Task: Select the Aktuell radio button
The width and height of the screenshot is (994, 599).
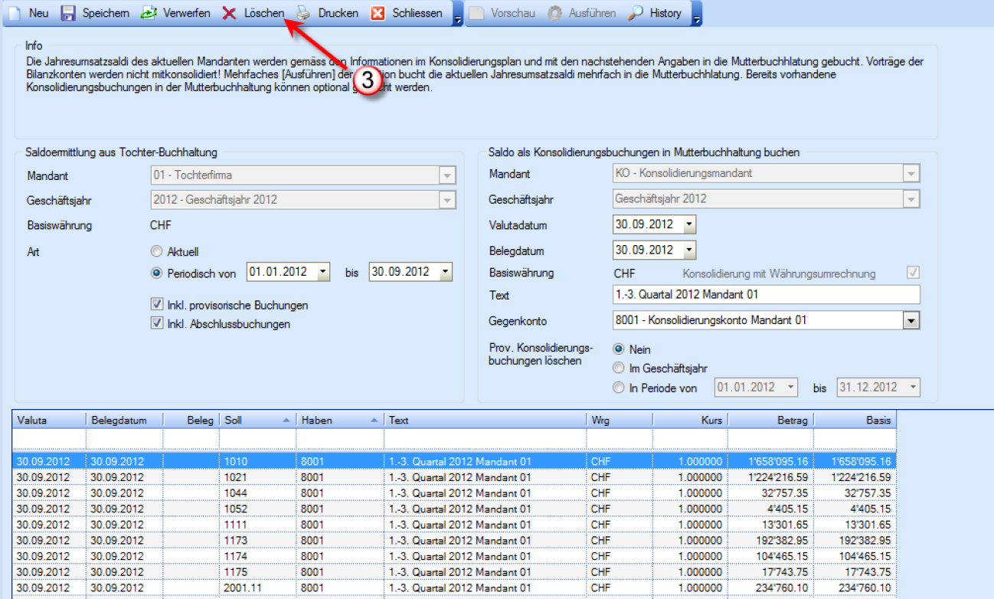Action: (x=157, y=251)
